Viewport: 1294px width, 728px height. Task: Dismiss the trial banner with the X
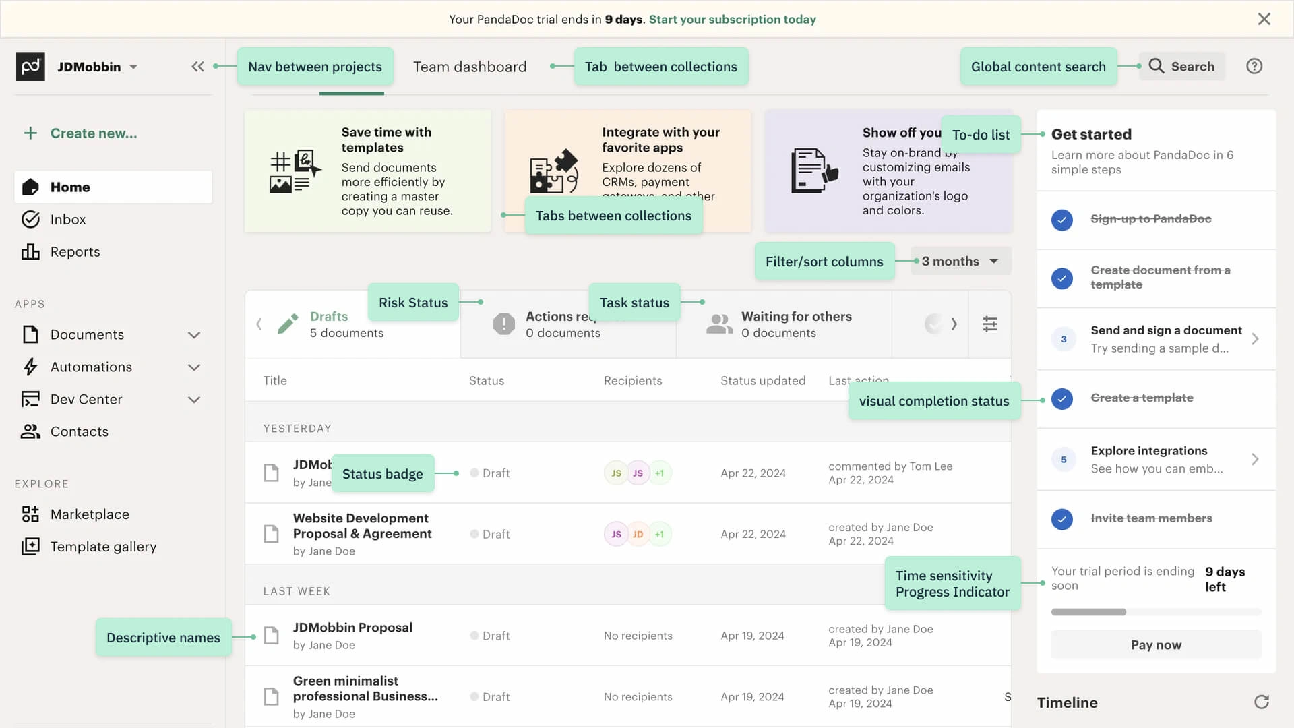[x=1264, y=19]
